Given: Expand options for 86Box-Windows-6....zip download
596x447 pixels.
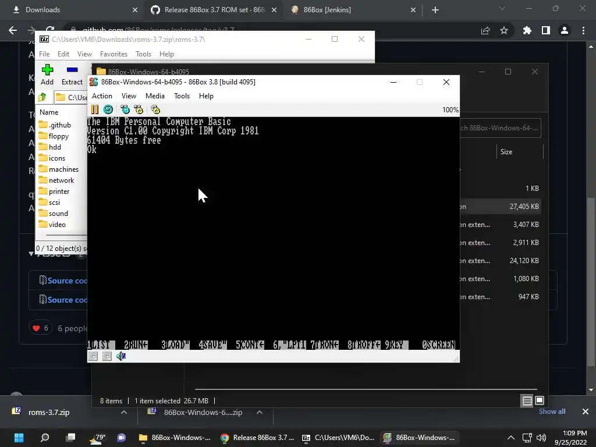Looking at the screenshot, I should point(260,412).
